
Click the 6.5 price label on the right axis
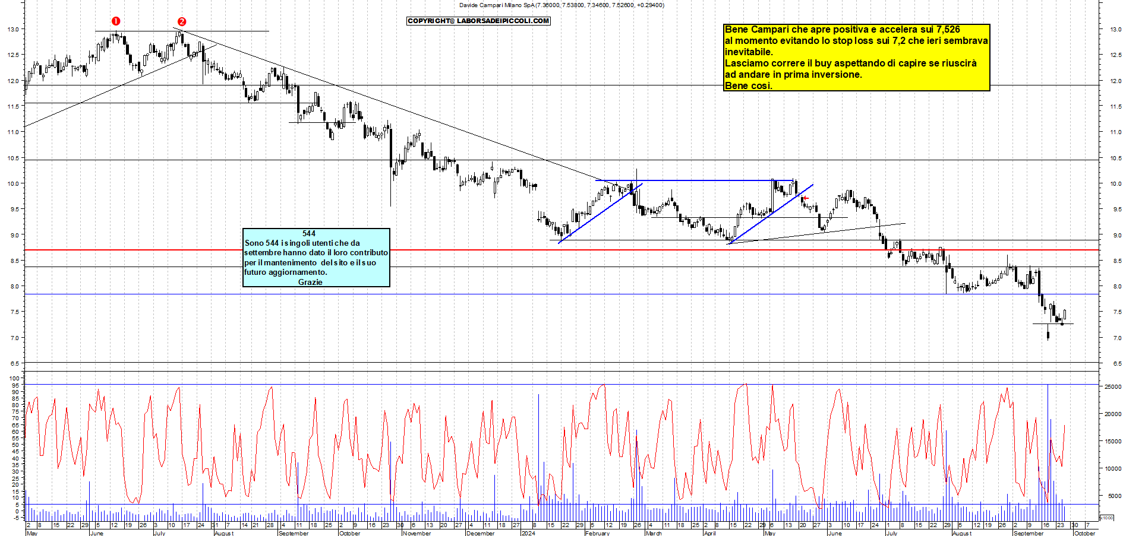(1116, 363)
